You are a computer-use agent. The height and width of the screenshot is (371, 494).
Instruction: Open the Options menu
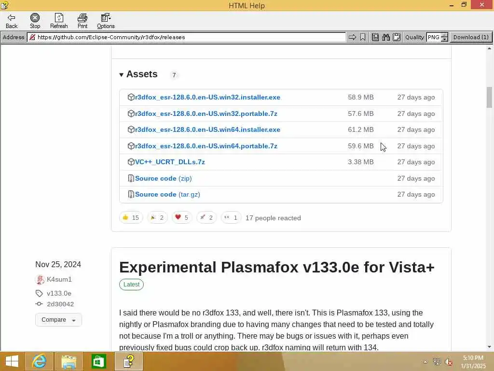click(106, 21)
